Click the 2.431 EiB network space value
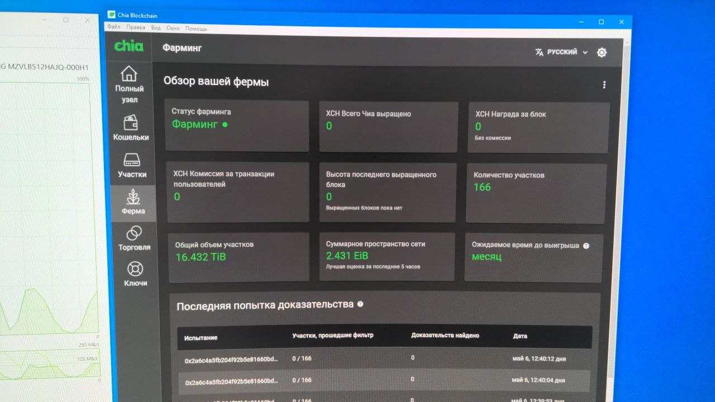 tap(347, 256)
